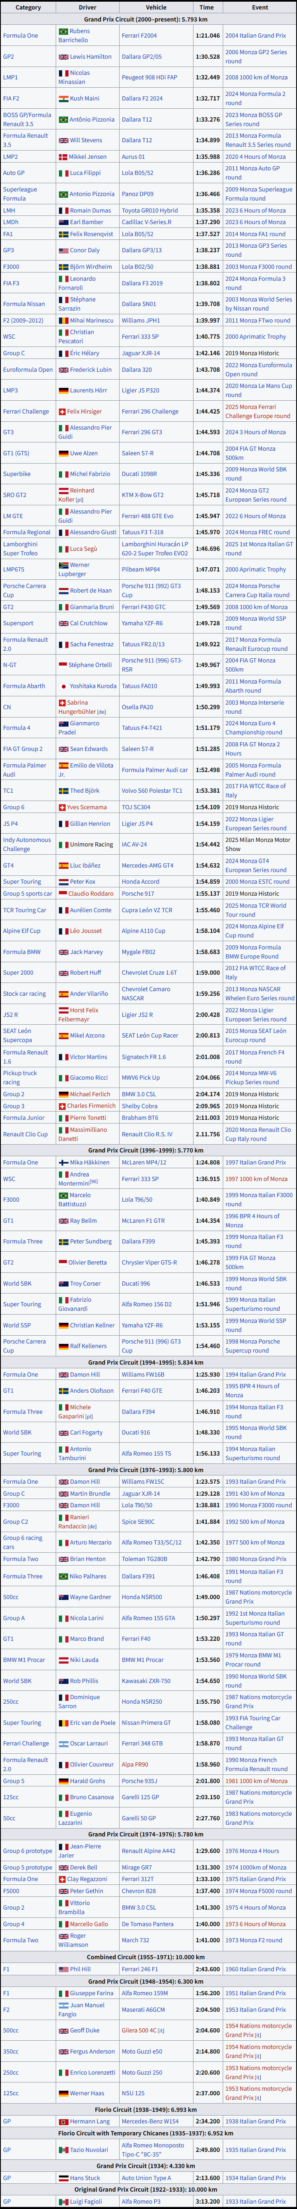Click the Panoz DP09 vehicle link
The width and height of the screenshot is (297, 2209).
pos(137,194)
